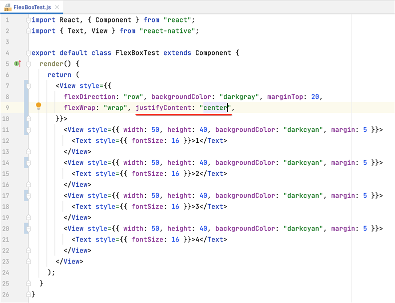Fold the FlexBoxTest class at line 4

(x=28, y=53)
